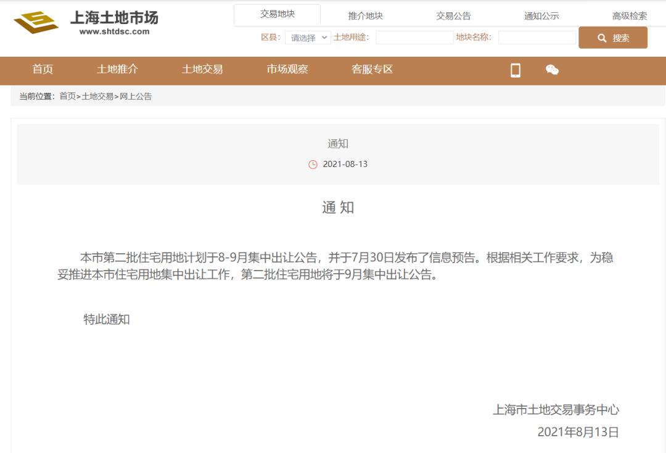
Task: Open the mobile phone icon
Action: 516,70
